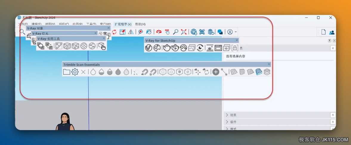Select the zoom magnifier tool in the camera toolbar
The width and height of the screenshot is (351, 145).
pyautogui.click(x=175, y=32)
